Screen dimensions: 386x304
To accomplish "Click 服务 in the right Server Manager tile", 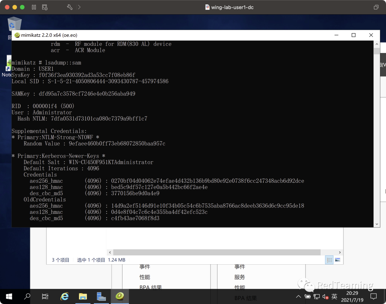I will click(x=239, y=277).
